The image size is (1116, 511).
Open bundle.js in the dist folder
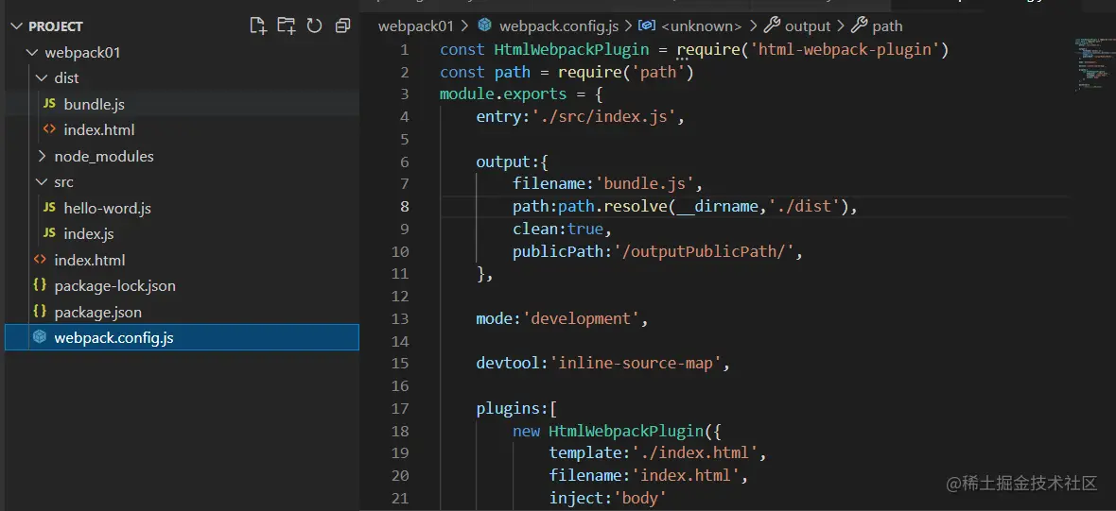pyautogui.click(x=94, y=105)
